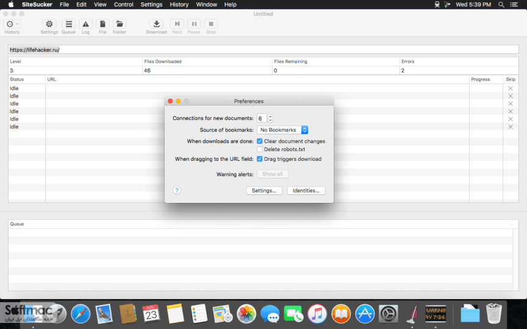This screenshot has height=329, width=527.
Task: Toggle Clear document changes checkbox
Action: [x=259, y=141]
